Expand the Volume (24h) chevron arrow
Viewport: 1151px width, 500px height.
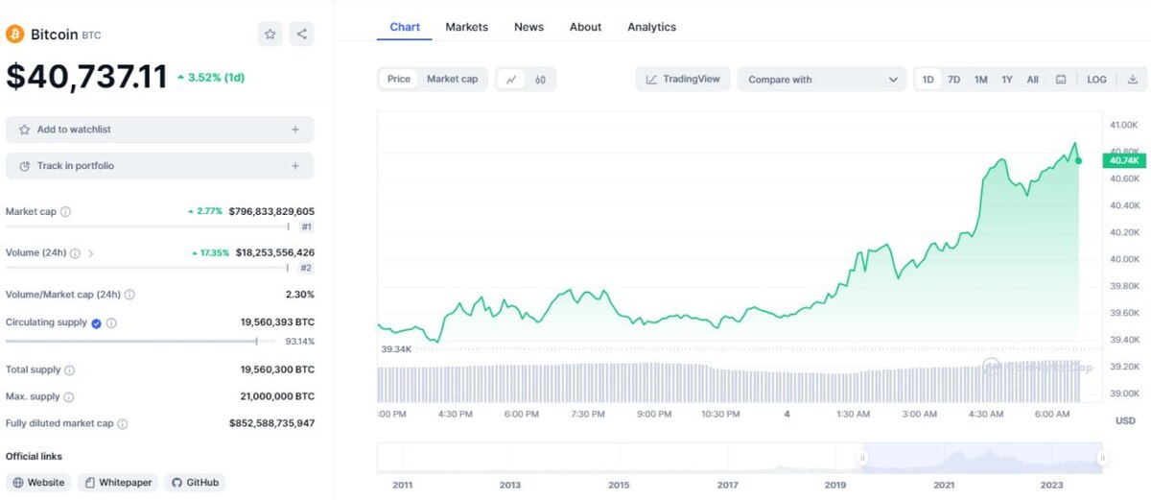pos(91,253)
